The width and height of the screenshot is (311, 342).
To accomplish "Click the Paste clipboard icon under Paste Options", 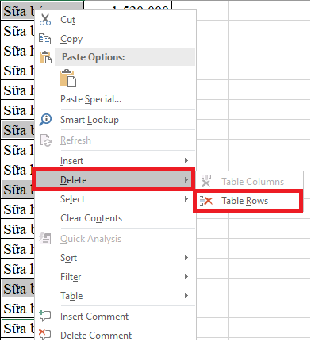I will 68,79.
